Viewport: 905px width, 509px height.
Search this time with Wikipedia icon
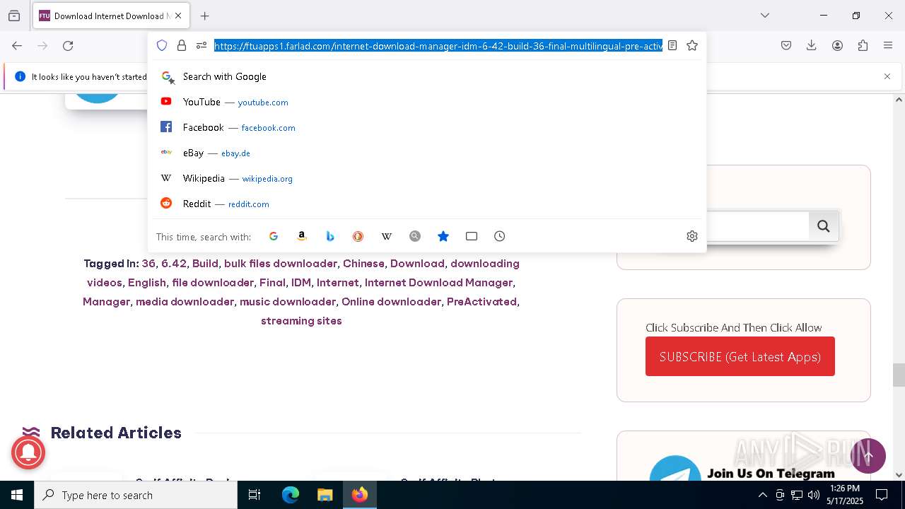click(x=387, y=236)
